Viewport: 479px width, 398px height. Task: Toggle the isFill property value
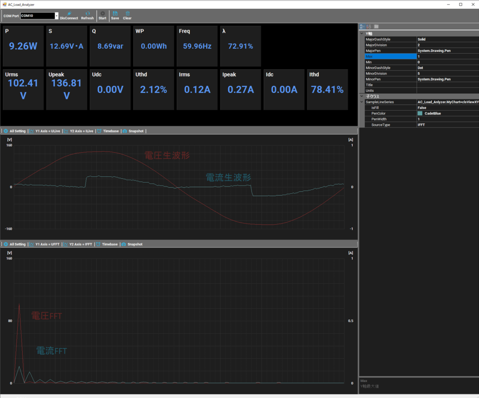point(447,108)
